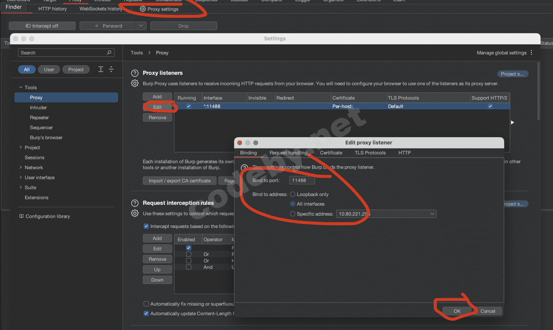Toggle Running checkbox for listener *:11488

tap(188, 106)
